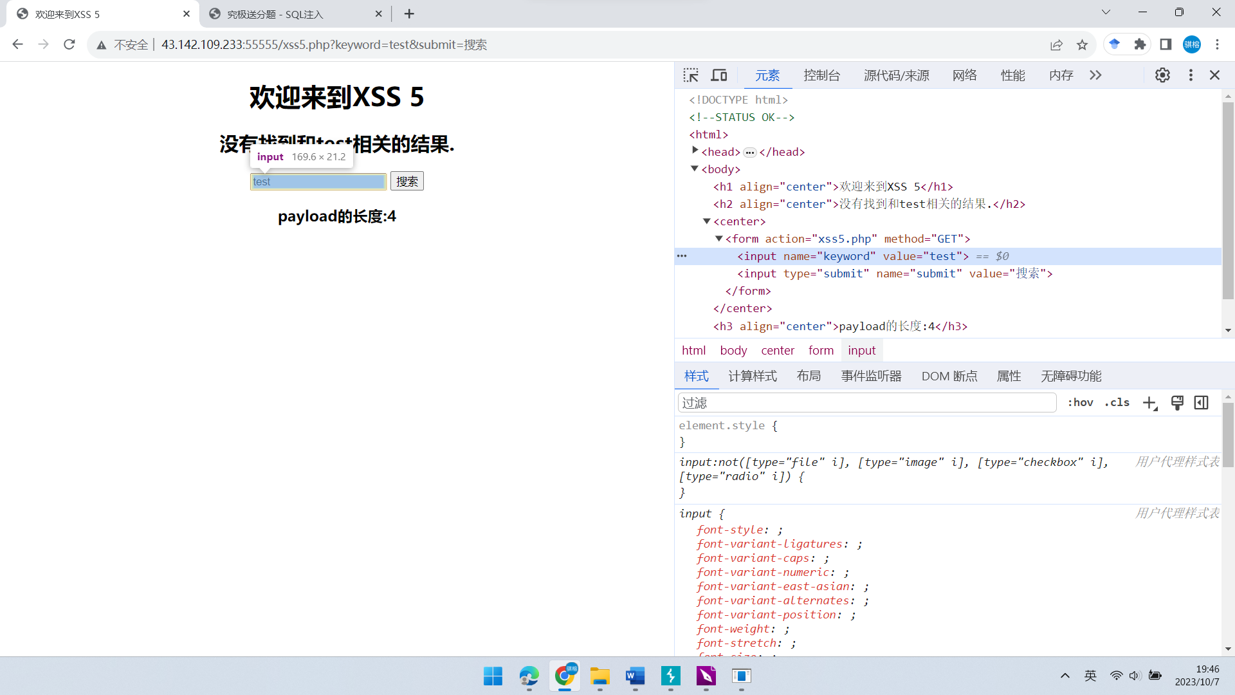The width and height of the screenshot is (1235, 695).
Task: Open the Chrome profile avatar
Action: tap(1192, 44)
